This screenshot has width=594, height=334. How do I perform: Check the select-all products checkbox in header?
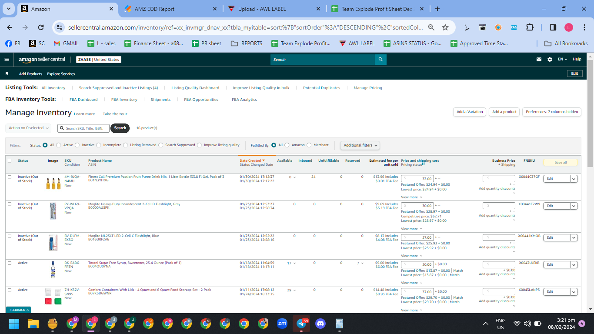click(10, 160)
